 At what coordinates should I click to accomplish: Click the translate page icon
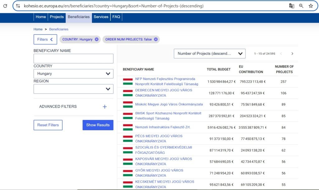tap(292, 6)
